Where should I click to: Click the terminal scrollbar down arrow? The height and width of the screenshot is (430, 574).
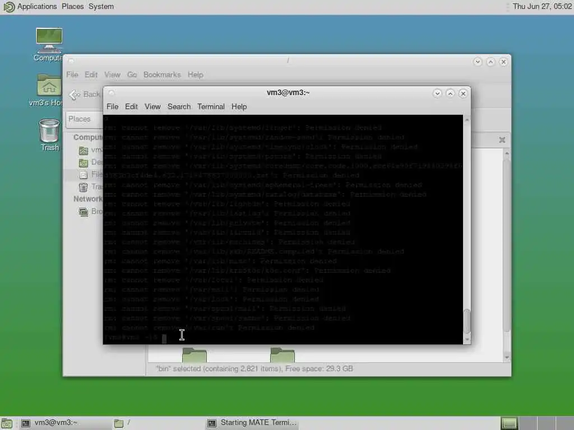(467, 339)
